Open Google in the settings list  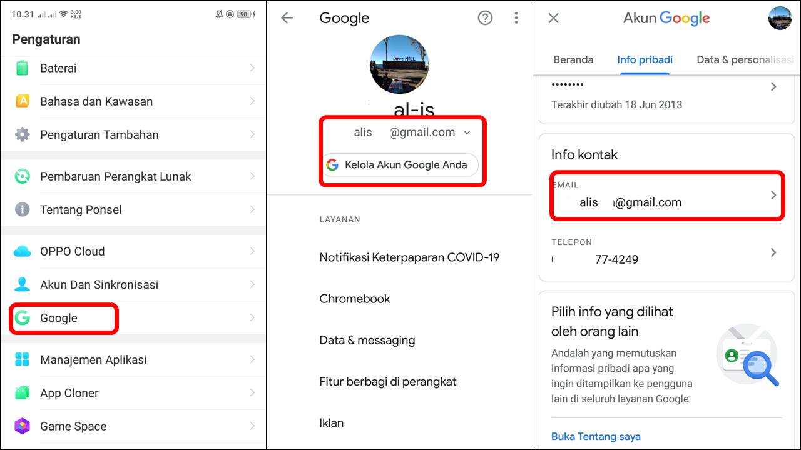pyautogui.click(x=59, y=318)
